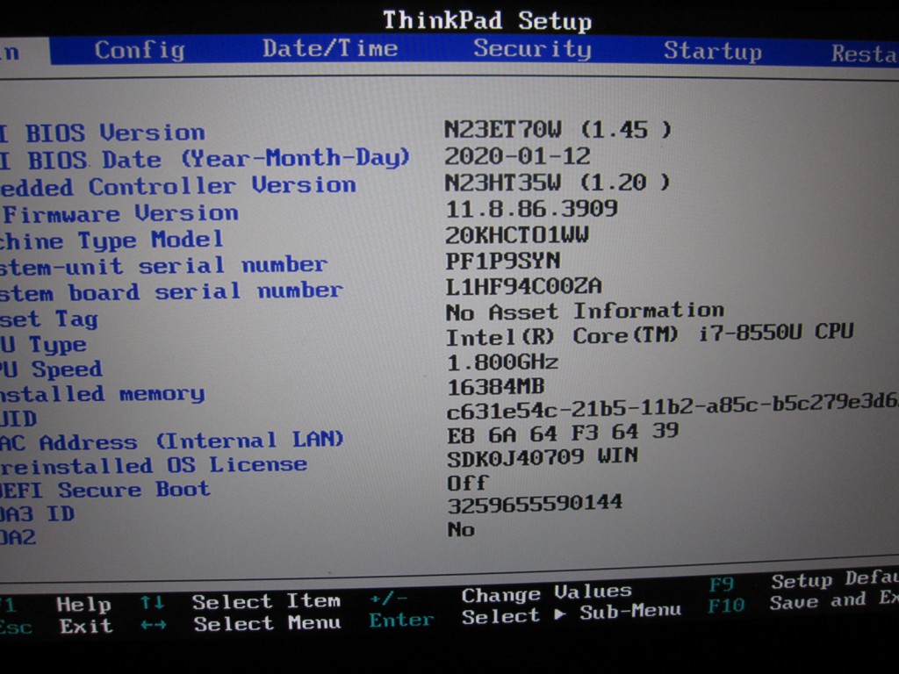Click the Select Sub-Menu hint
Screen dimensions: 899x674
pyautogui.click(x=572, y=614)
